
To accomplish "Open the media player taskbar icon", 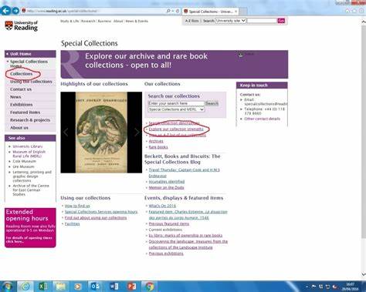I will pyautogui.click(x=78, y=286).
